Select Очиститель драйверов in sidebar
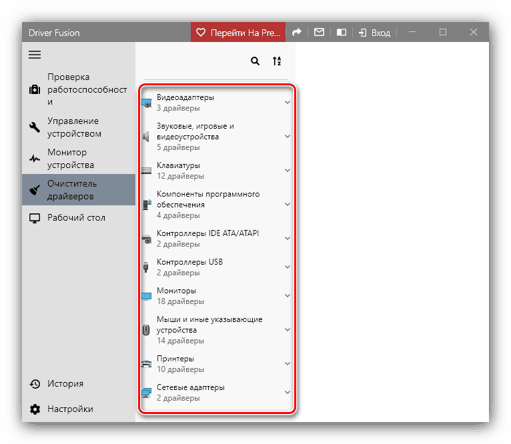Image resolution: width=511 pixels, height=444 pixels. click(x=79, y=189)
